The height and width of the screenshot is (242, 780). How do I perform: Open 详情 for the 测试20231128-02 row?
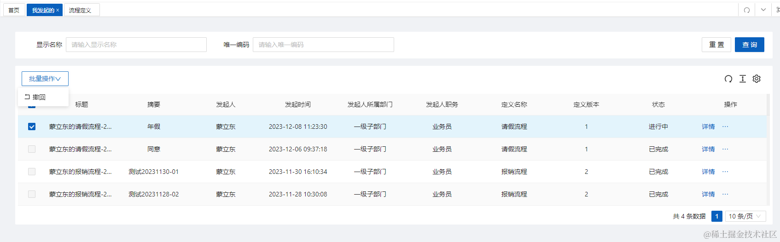pyautogui.click(x=708, y=194)
